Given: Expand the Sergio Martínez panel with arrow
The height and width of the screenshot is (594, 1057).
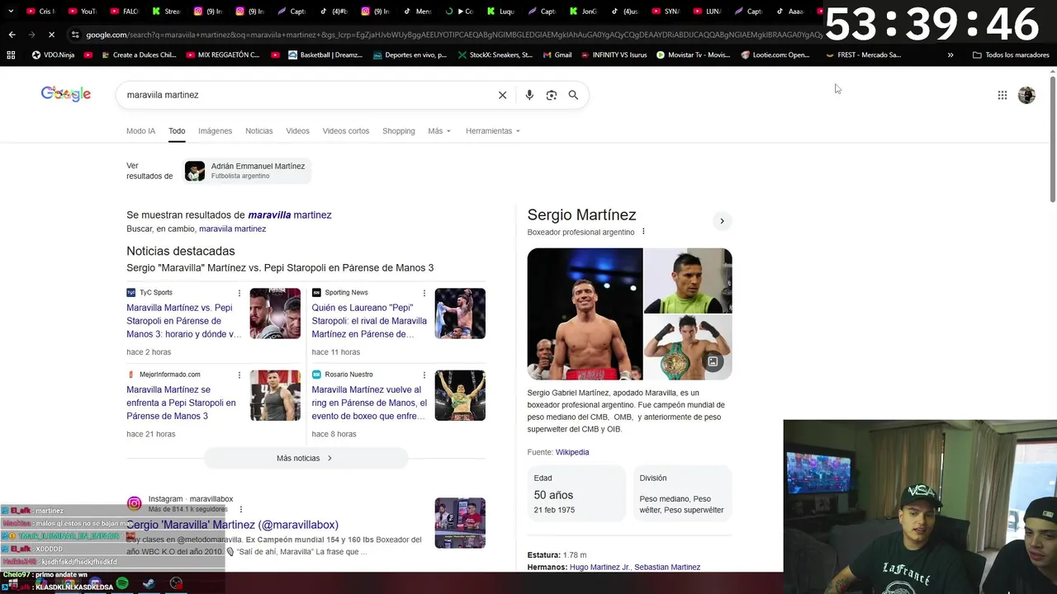Looking at the screenshot, I should coord(722,221).
